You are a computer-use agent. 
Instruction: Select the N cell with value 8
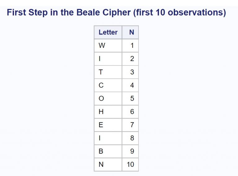click(130, 138)
